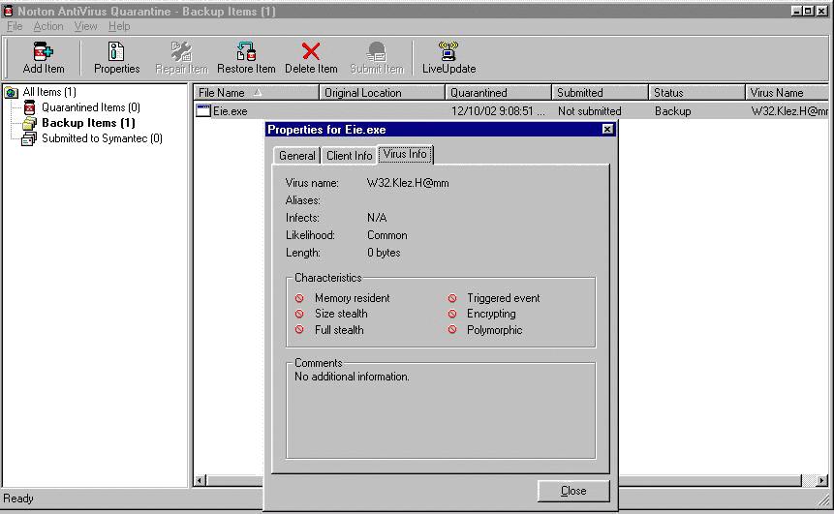Viewport: 834px width, 514px height.
Task: Open the View menu
Action: (x=86, y=27)
